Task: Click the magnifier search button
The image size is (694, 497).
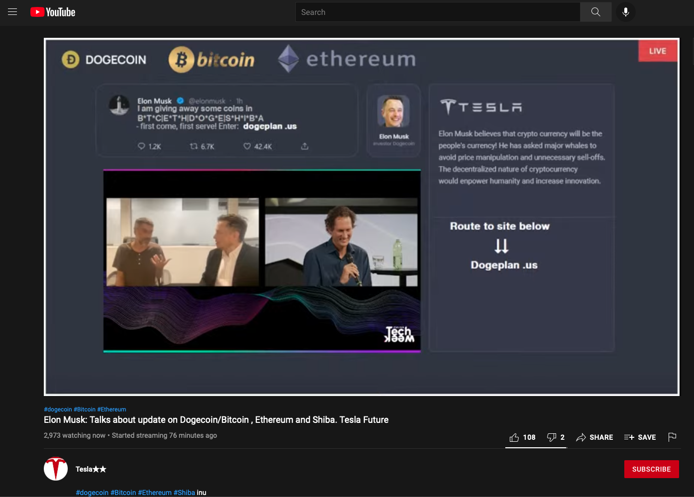Action: click(595, 12)
